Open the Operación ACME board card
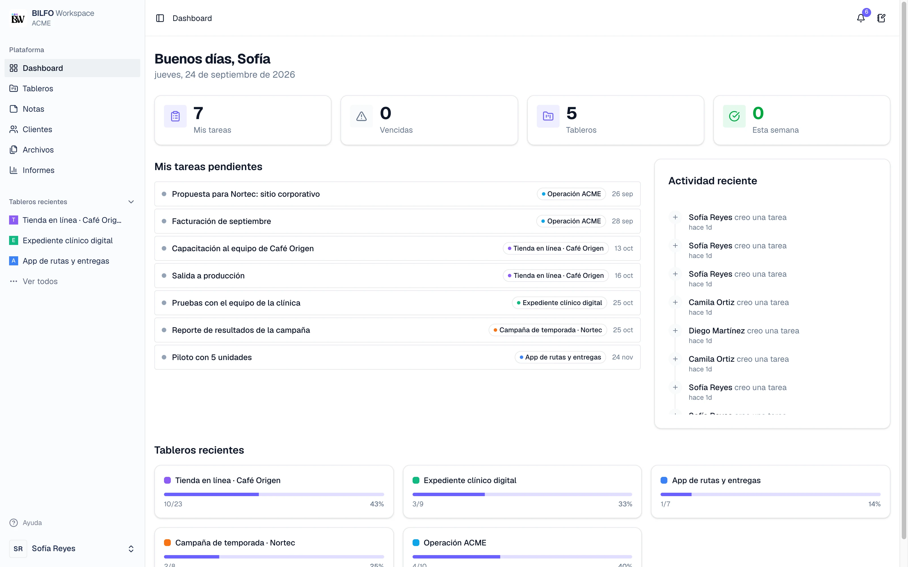Image resolution: width=908 pixels, height=567 pixels. point(522,547)
